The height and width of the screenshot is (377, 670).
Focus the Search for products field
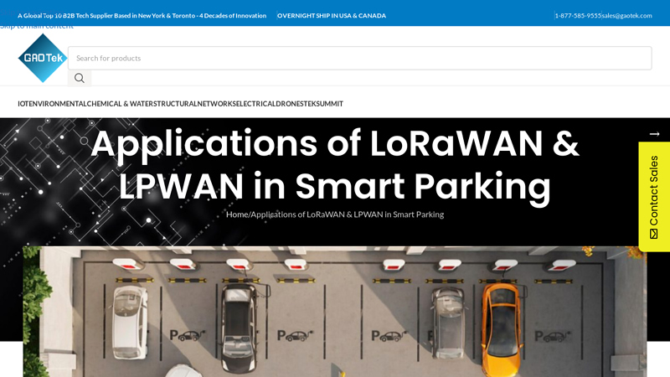click(x=360, y=58)
